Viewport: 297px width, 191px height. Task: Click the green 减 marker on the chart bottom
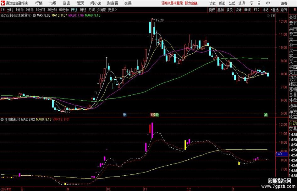[266, 115]
